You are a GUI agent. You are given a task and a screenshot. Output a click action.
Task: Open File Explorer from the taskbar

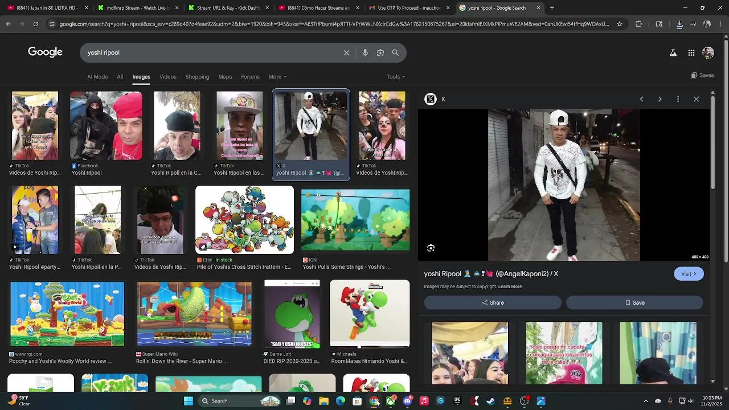tap(323, 401)
